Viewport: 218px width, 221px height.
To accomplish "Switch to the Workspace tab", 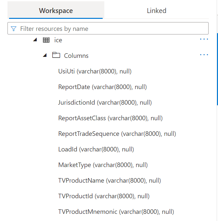I will (56, 10).
